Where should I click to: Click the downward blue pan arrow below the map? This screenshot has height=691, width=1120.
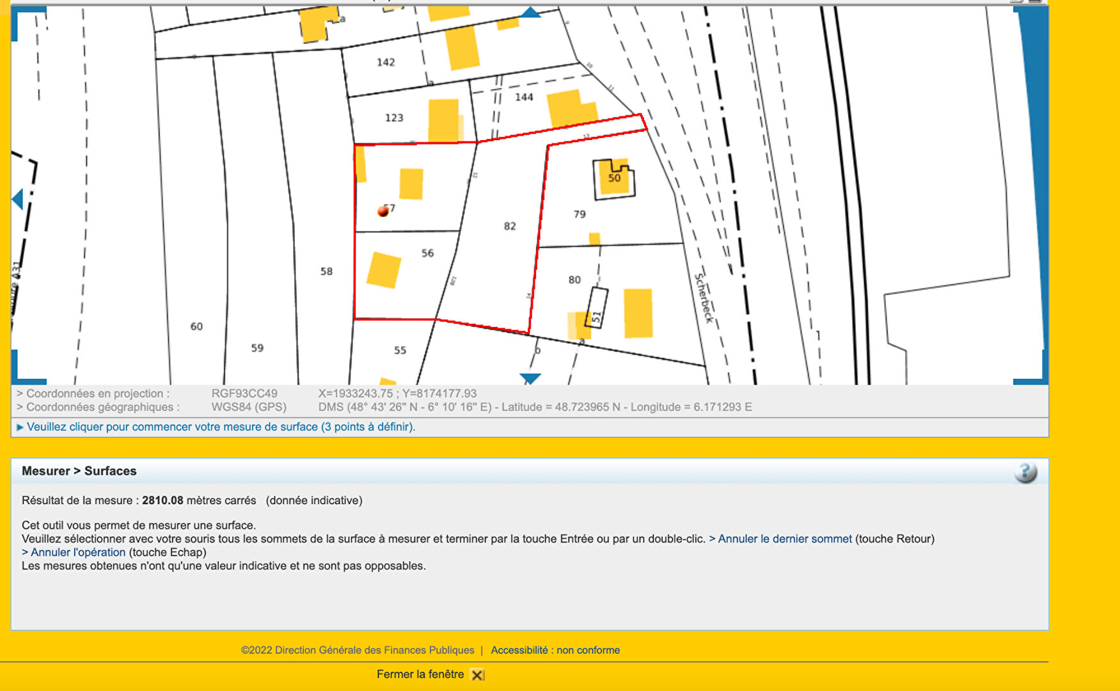click(x=529, y=379)
